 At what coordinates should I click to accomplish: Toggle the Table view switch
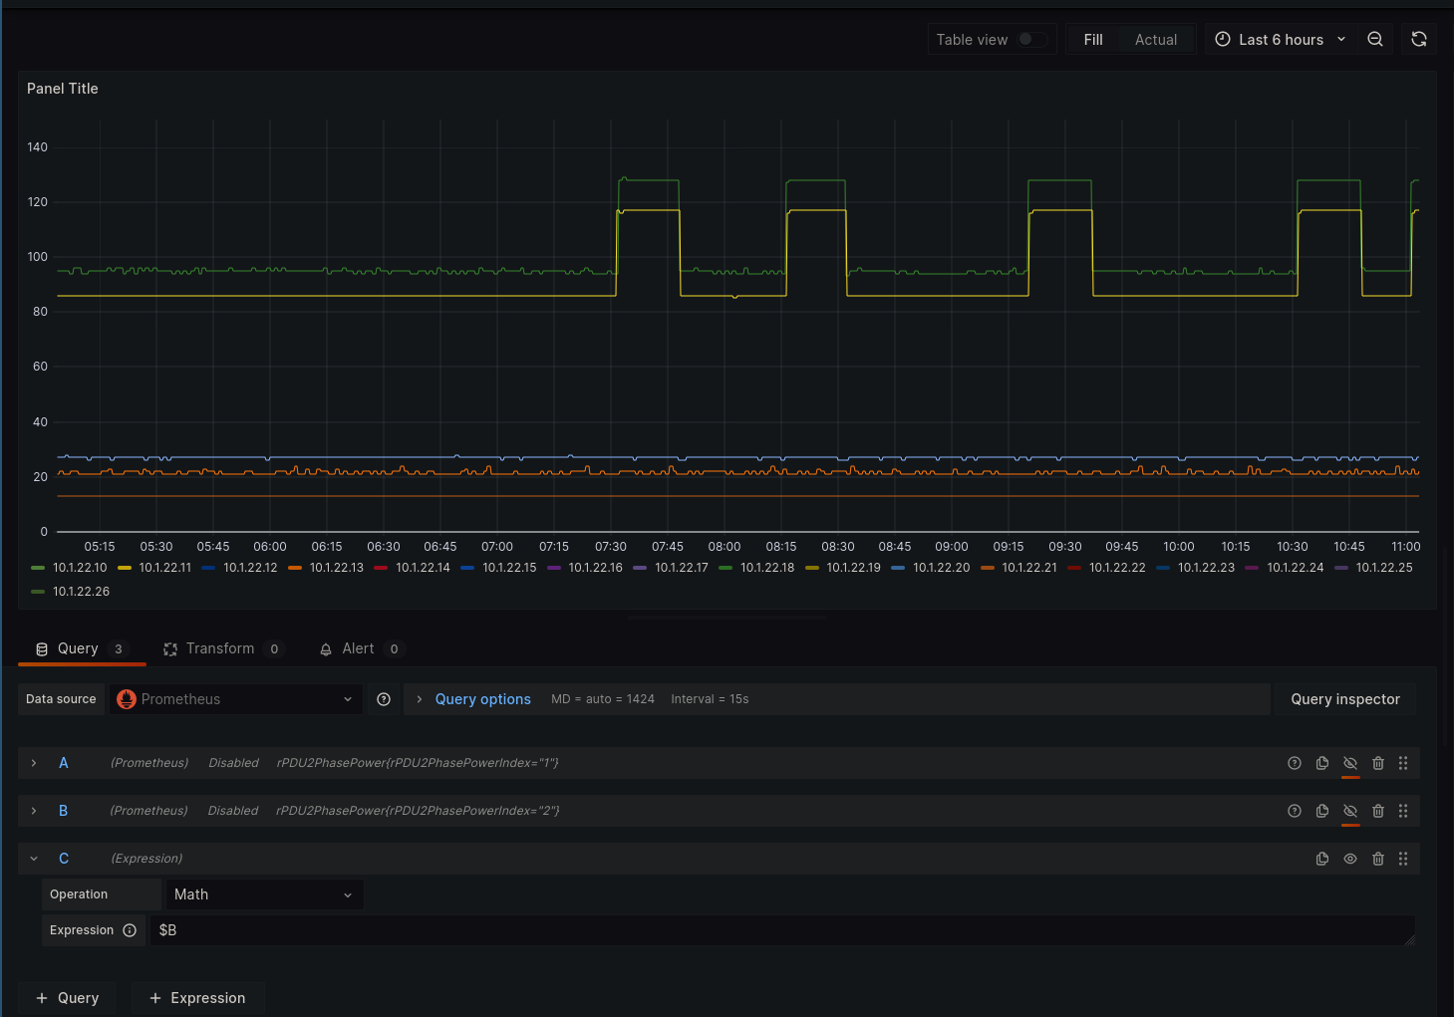point(1031,40)
